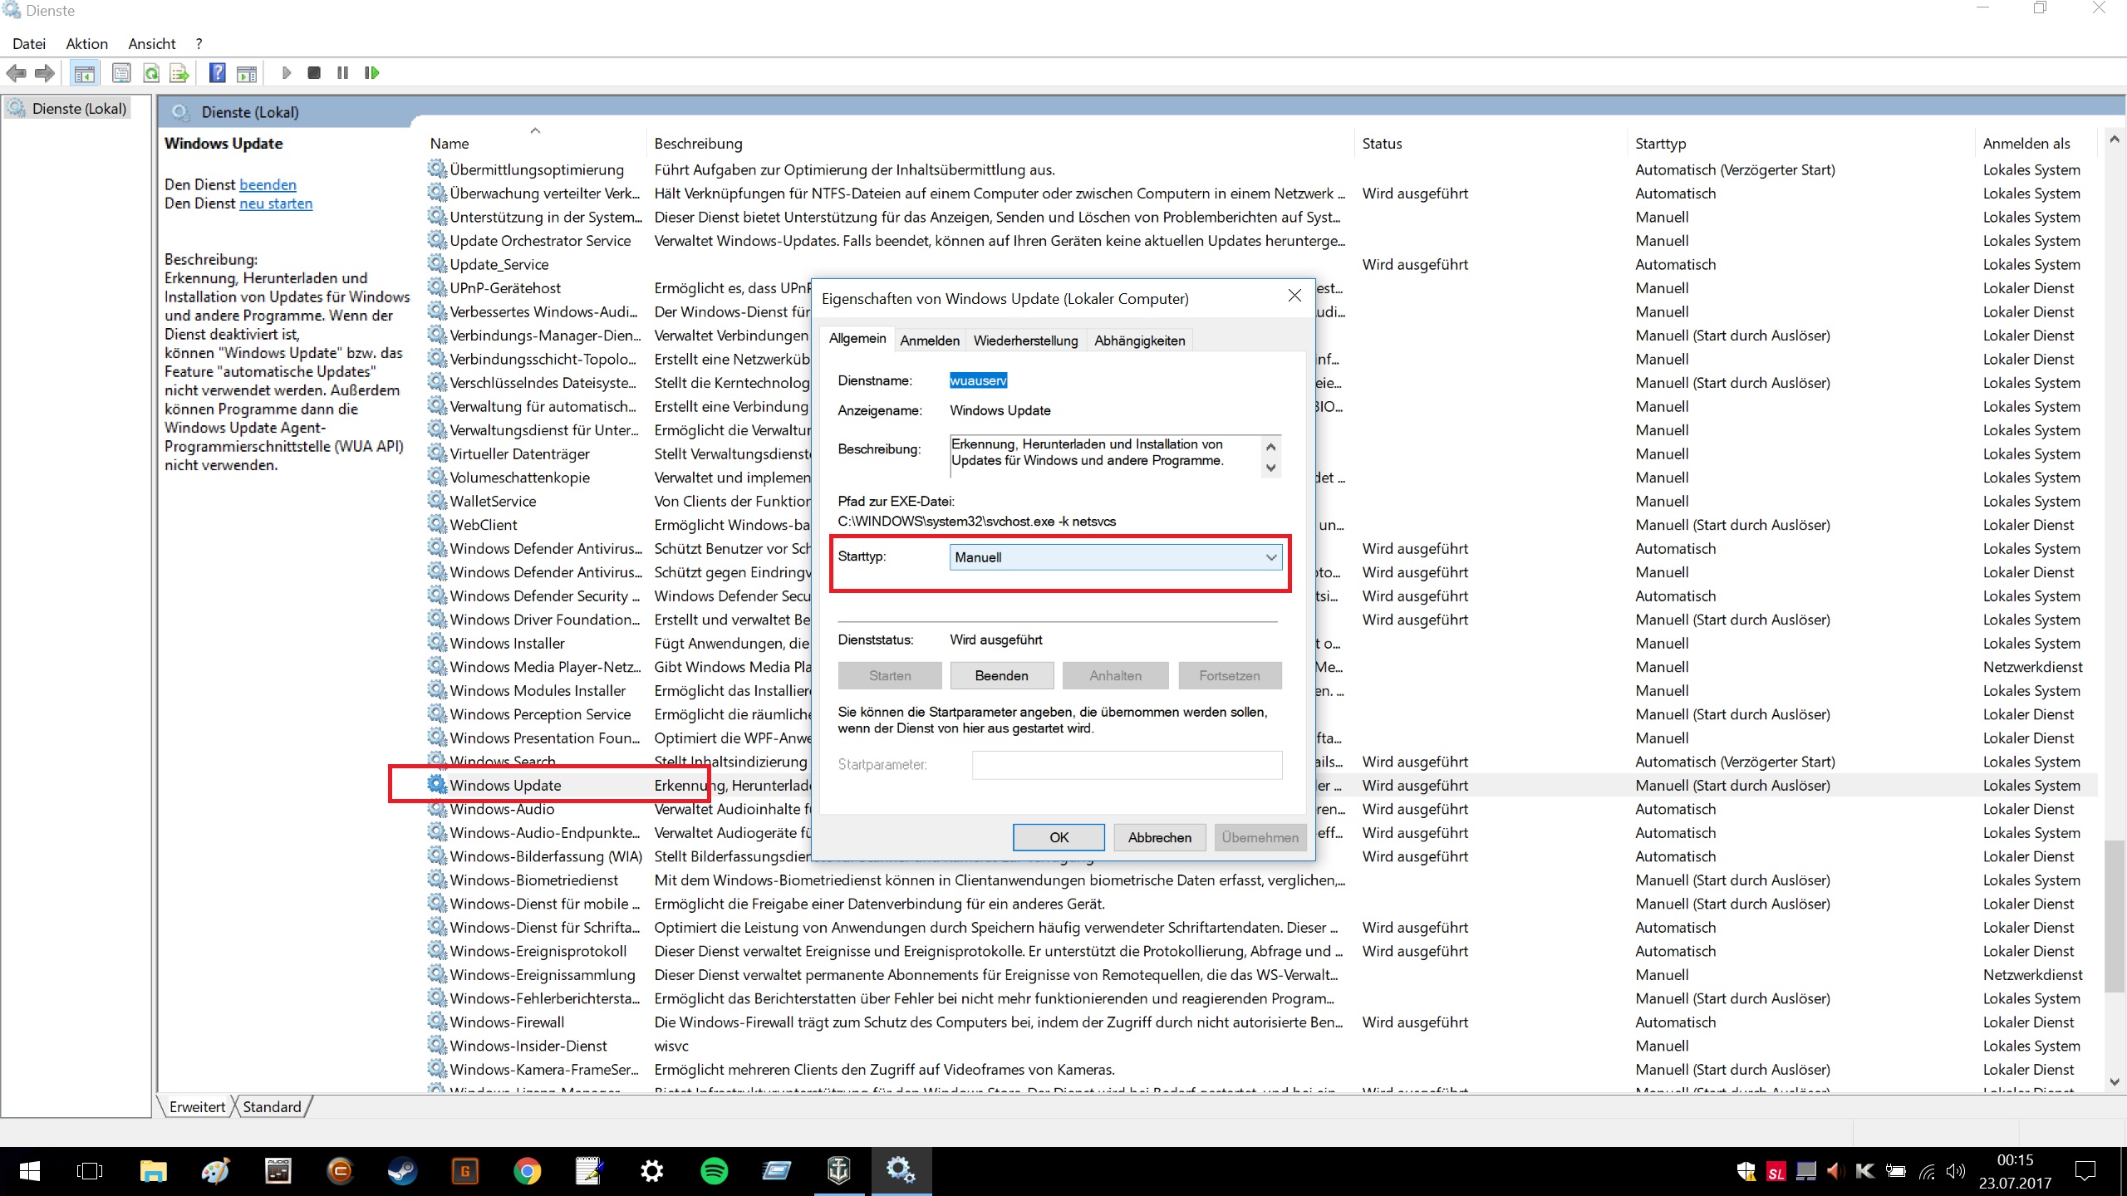Image resolution: width=2127 pixels, height=1196 pixels.
Task: Click the green Start service play icon
Action: 286,73
